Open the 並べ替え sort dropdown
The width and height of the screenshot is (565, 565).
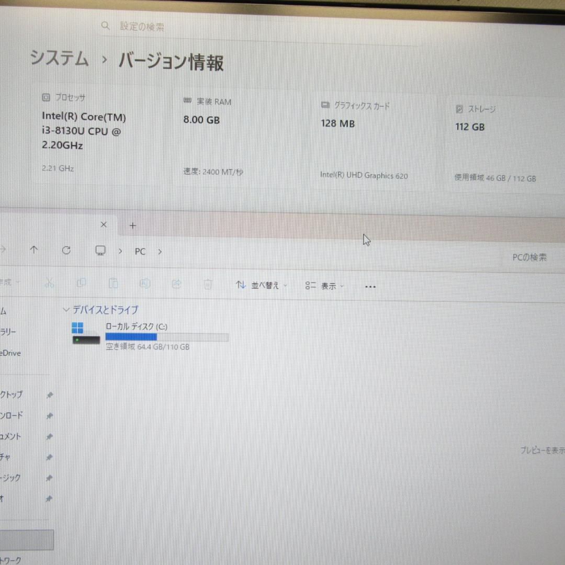point(261,286)
